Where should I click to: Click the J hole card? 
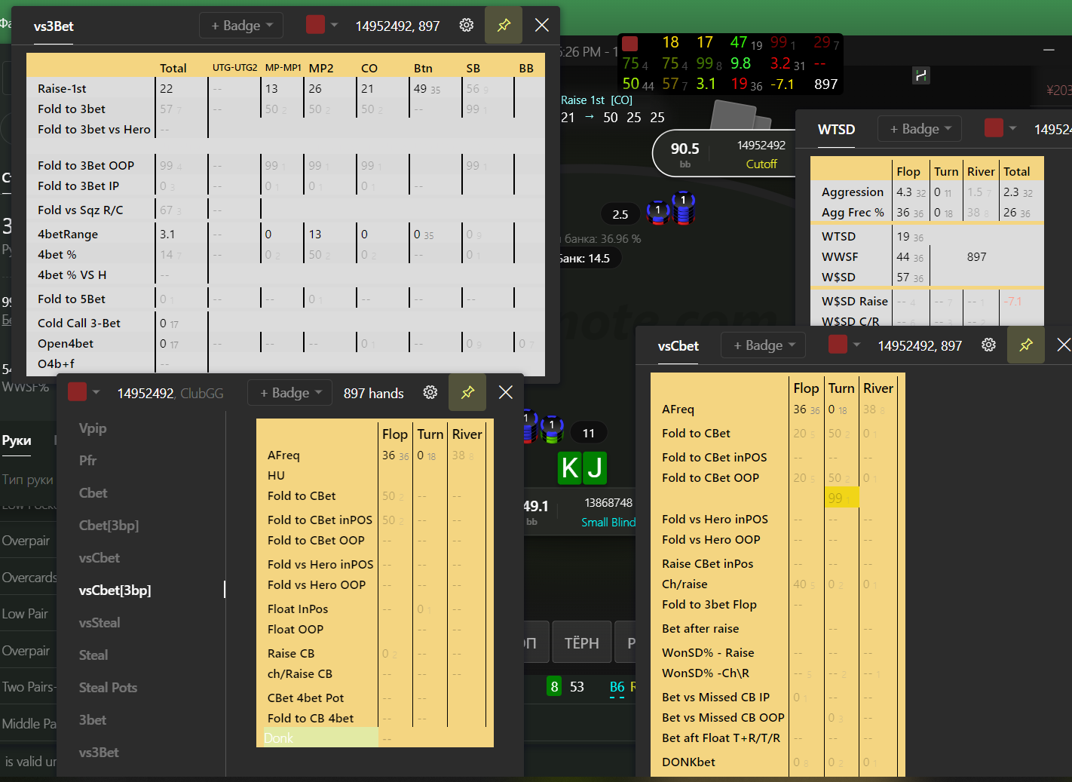point(595,468)
